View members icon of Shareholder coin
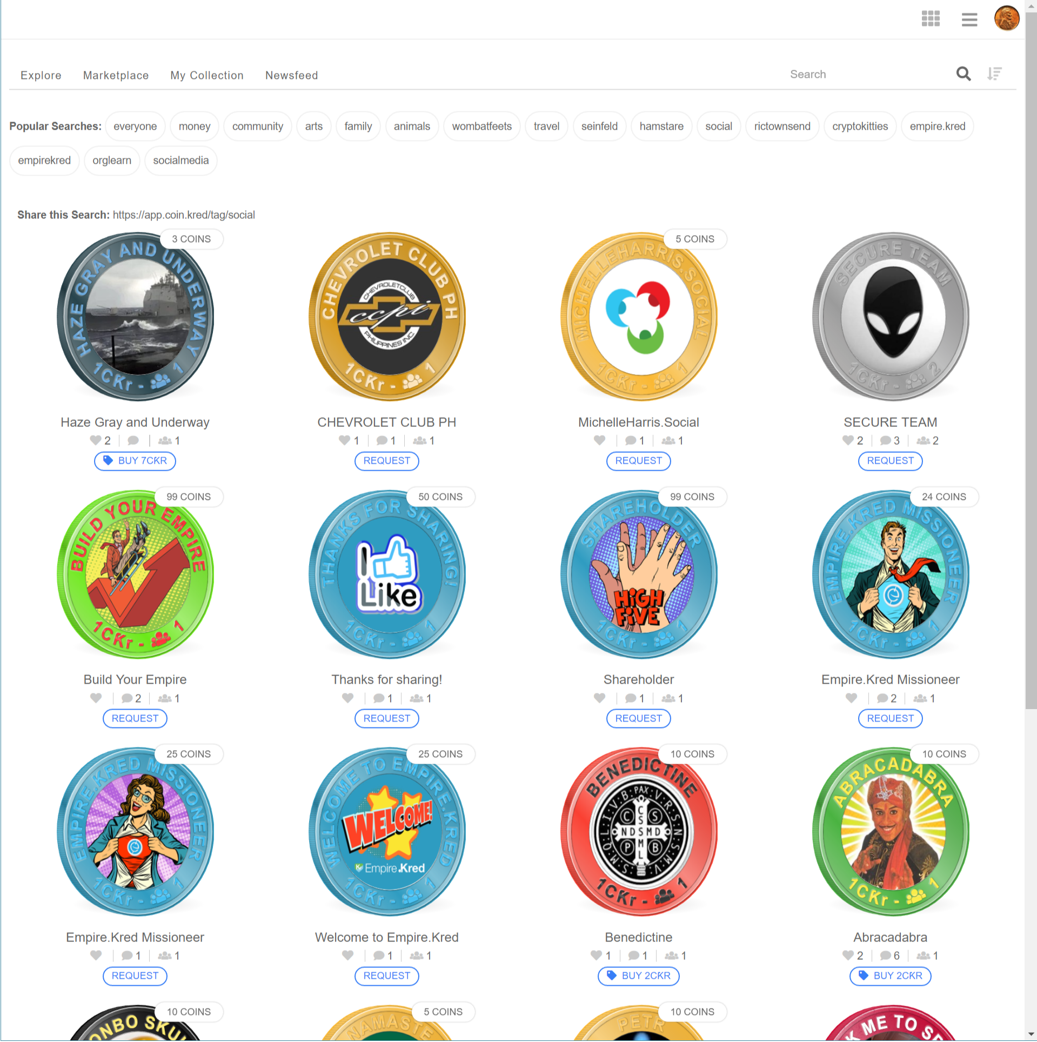This screenshot has width=1037, height=1042. 668,698
